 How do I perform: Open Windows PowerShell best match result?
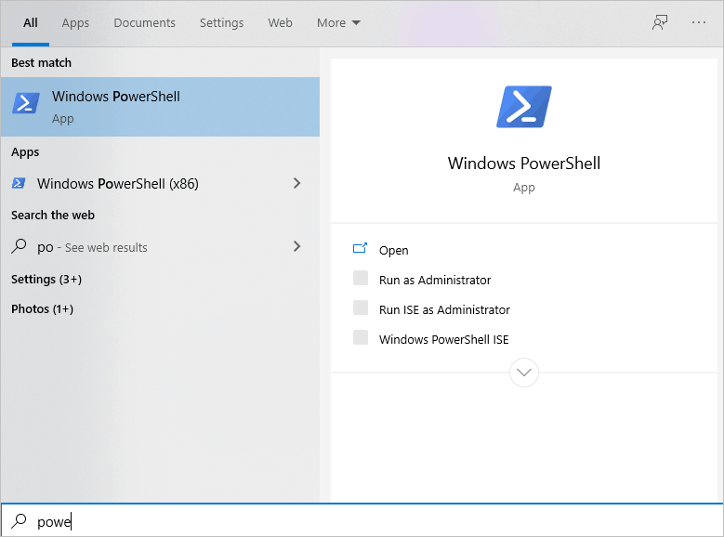click(x=160, y=107)
